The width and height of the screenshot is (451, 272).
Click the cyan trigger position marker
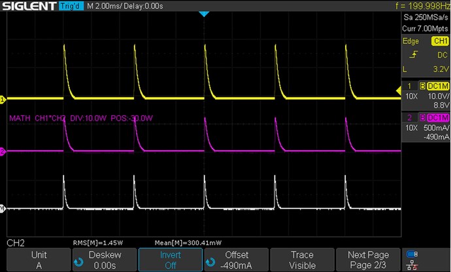tap(204, 14)
